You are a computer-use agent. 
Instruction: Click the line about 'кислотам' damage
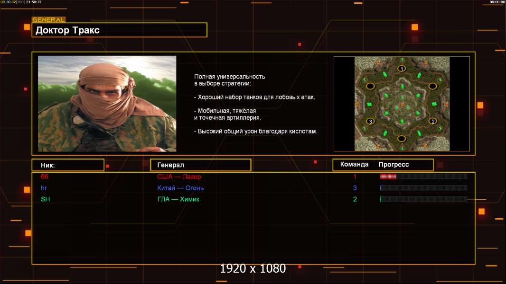click(255, 131)
